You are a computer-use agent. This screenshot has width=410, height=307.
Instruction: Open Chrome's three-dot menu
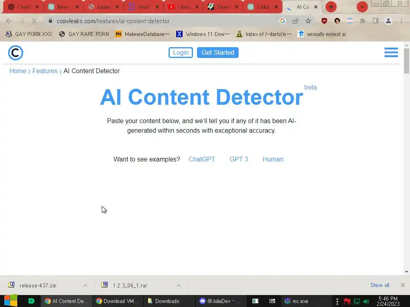click(401, 21)
